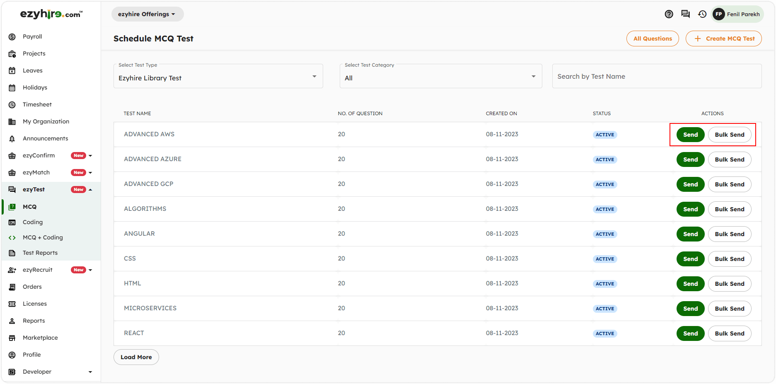Bulk Send the HTML test
Viewport: 776px width, 384px height.
pos(730,284)
